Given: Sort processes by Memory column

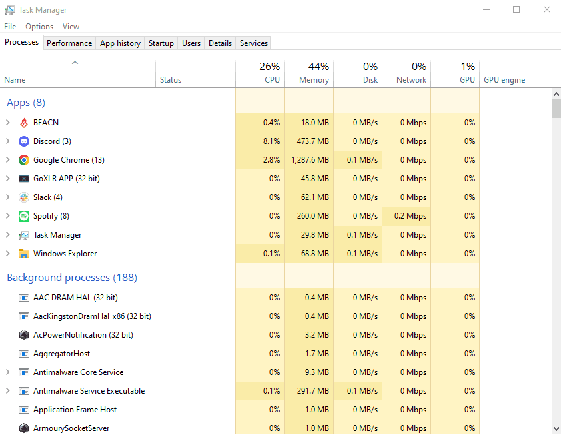Looking at the screenshot, I should tap(308, 73).
